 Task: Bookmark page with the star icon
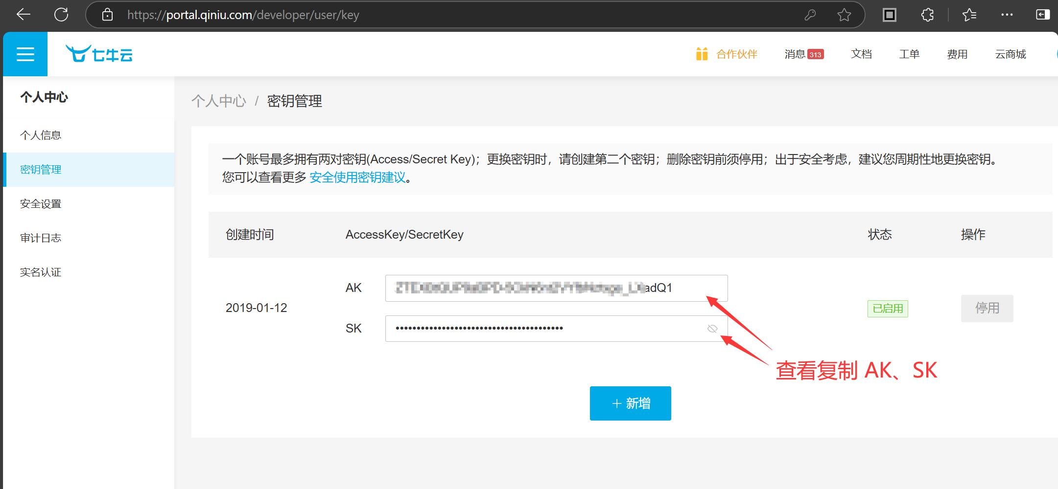coord(844,15)
